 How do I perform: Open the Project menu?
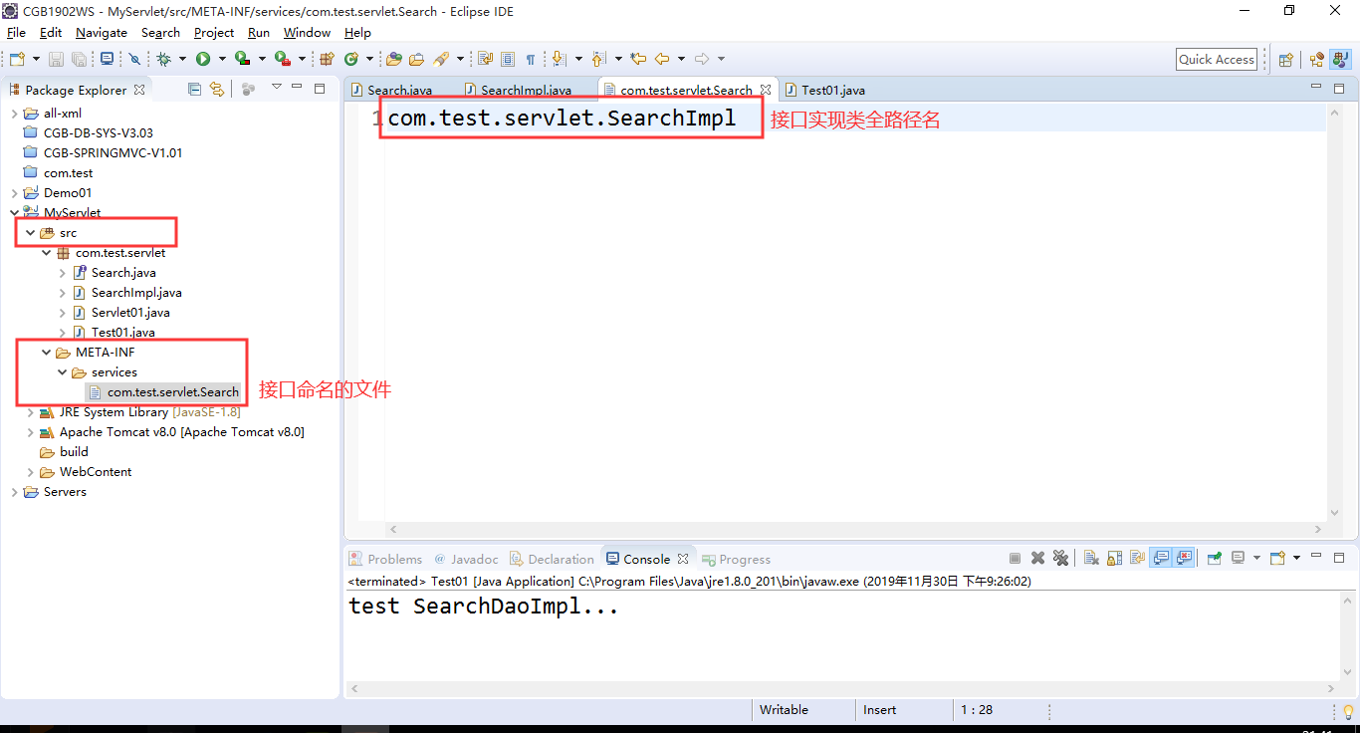pyautogui.click(x=214, y=33)
